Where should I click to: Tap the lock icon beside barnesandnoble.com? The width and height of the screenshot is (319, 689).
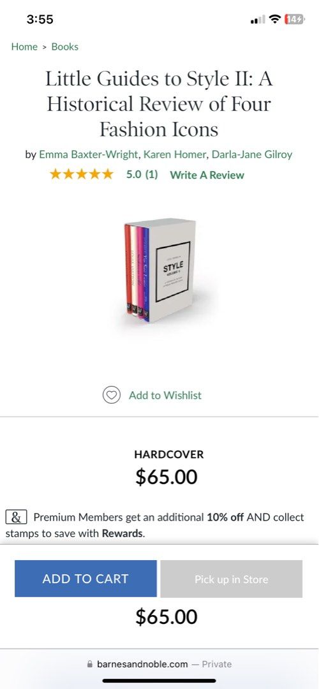tap(90, 664)
